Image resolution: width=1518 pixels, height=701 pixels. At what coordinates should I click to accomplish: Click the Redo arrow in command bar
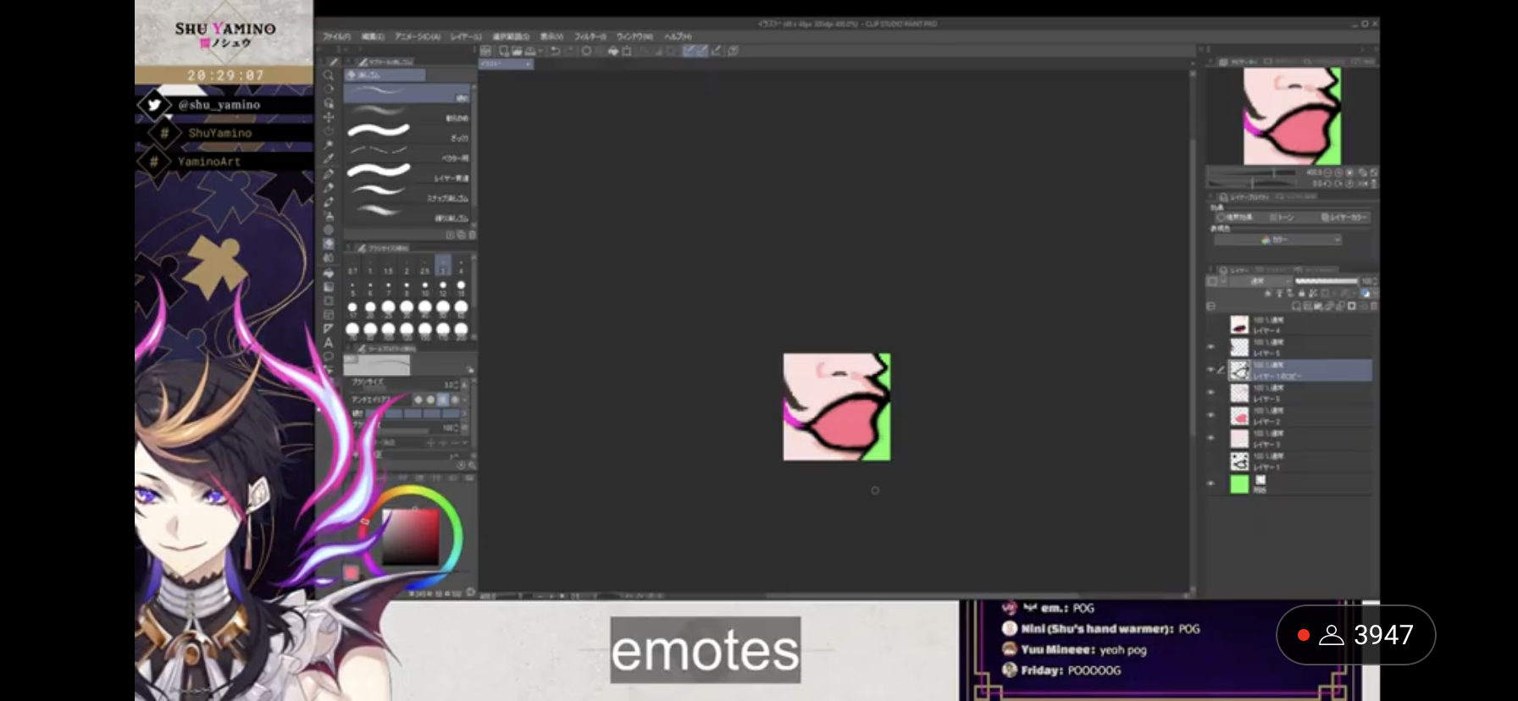(x=568, y=51)
